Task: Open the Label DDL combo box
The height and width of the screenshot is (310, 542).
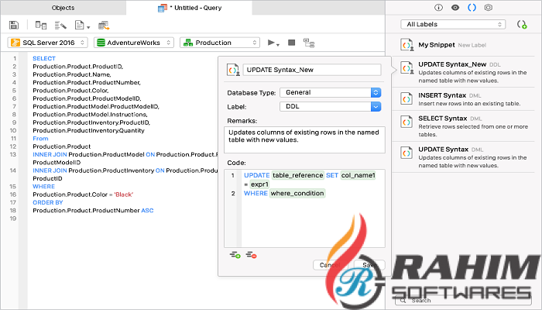Action: 331,107
